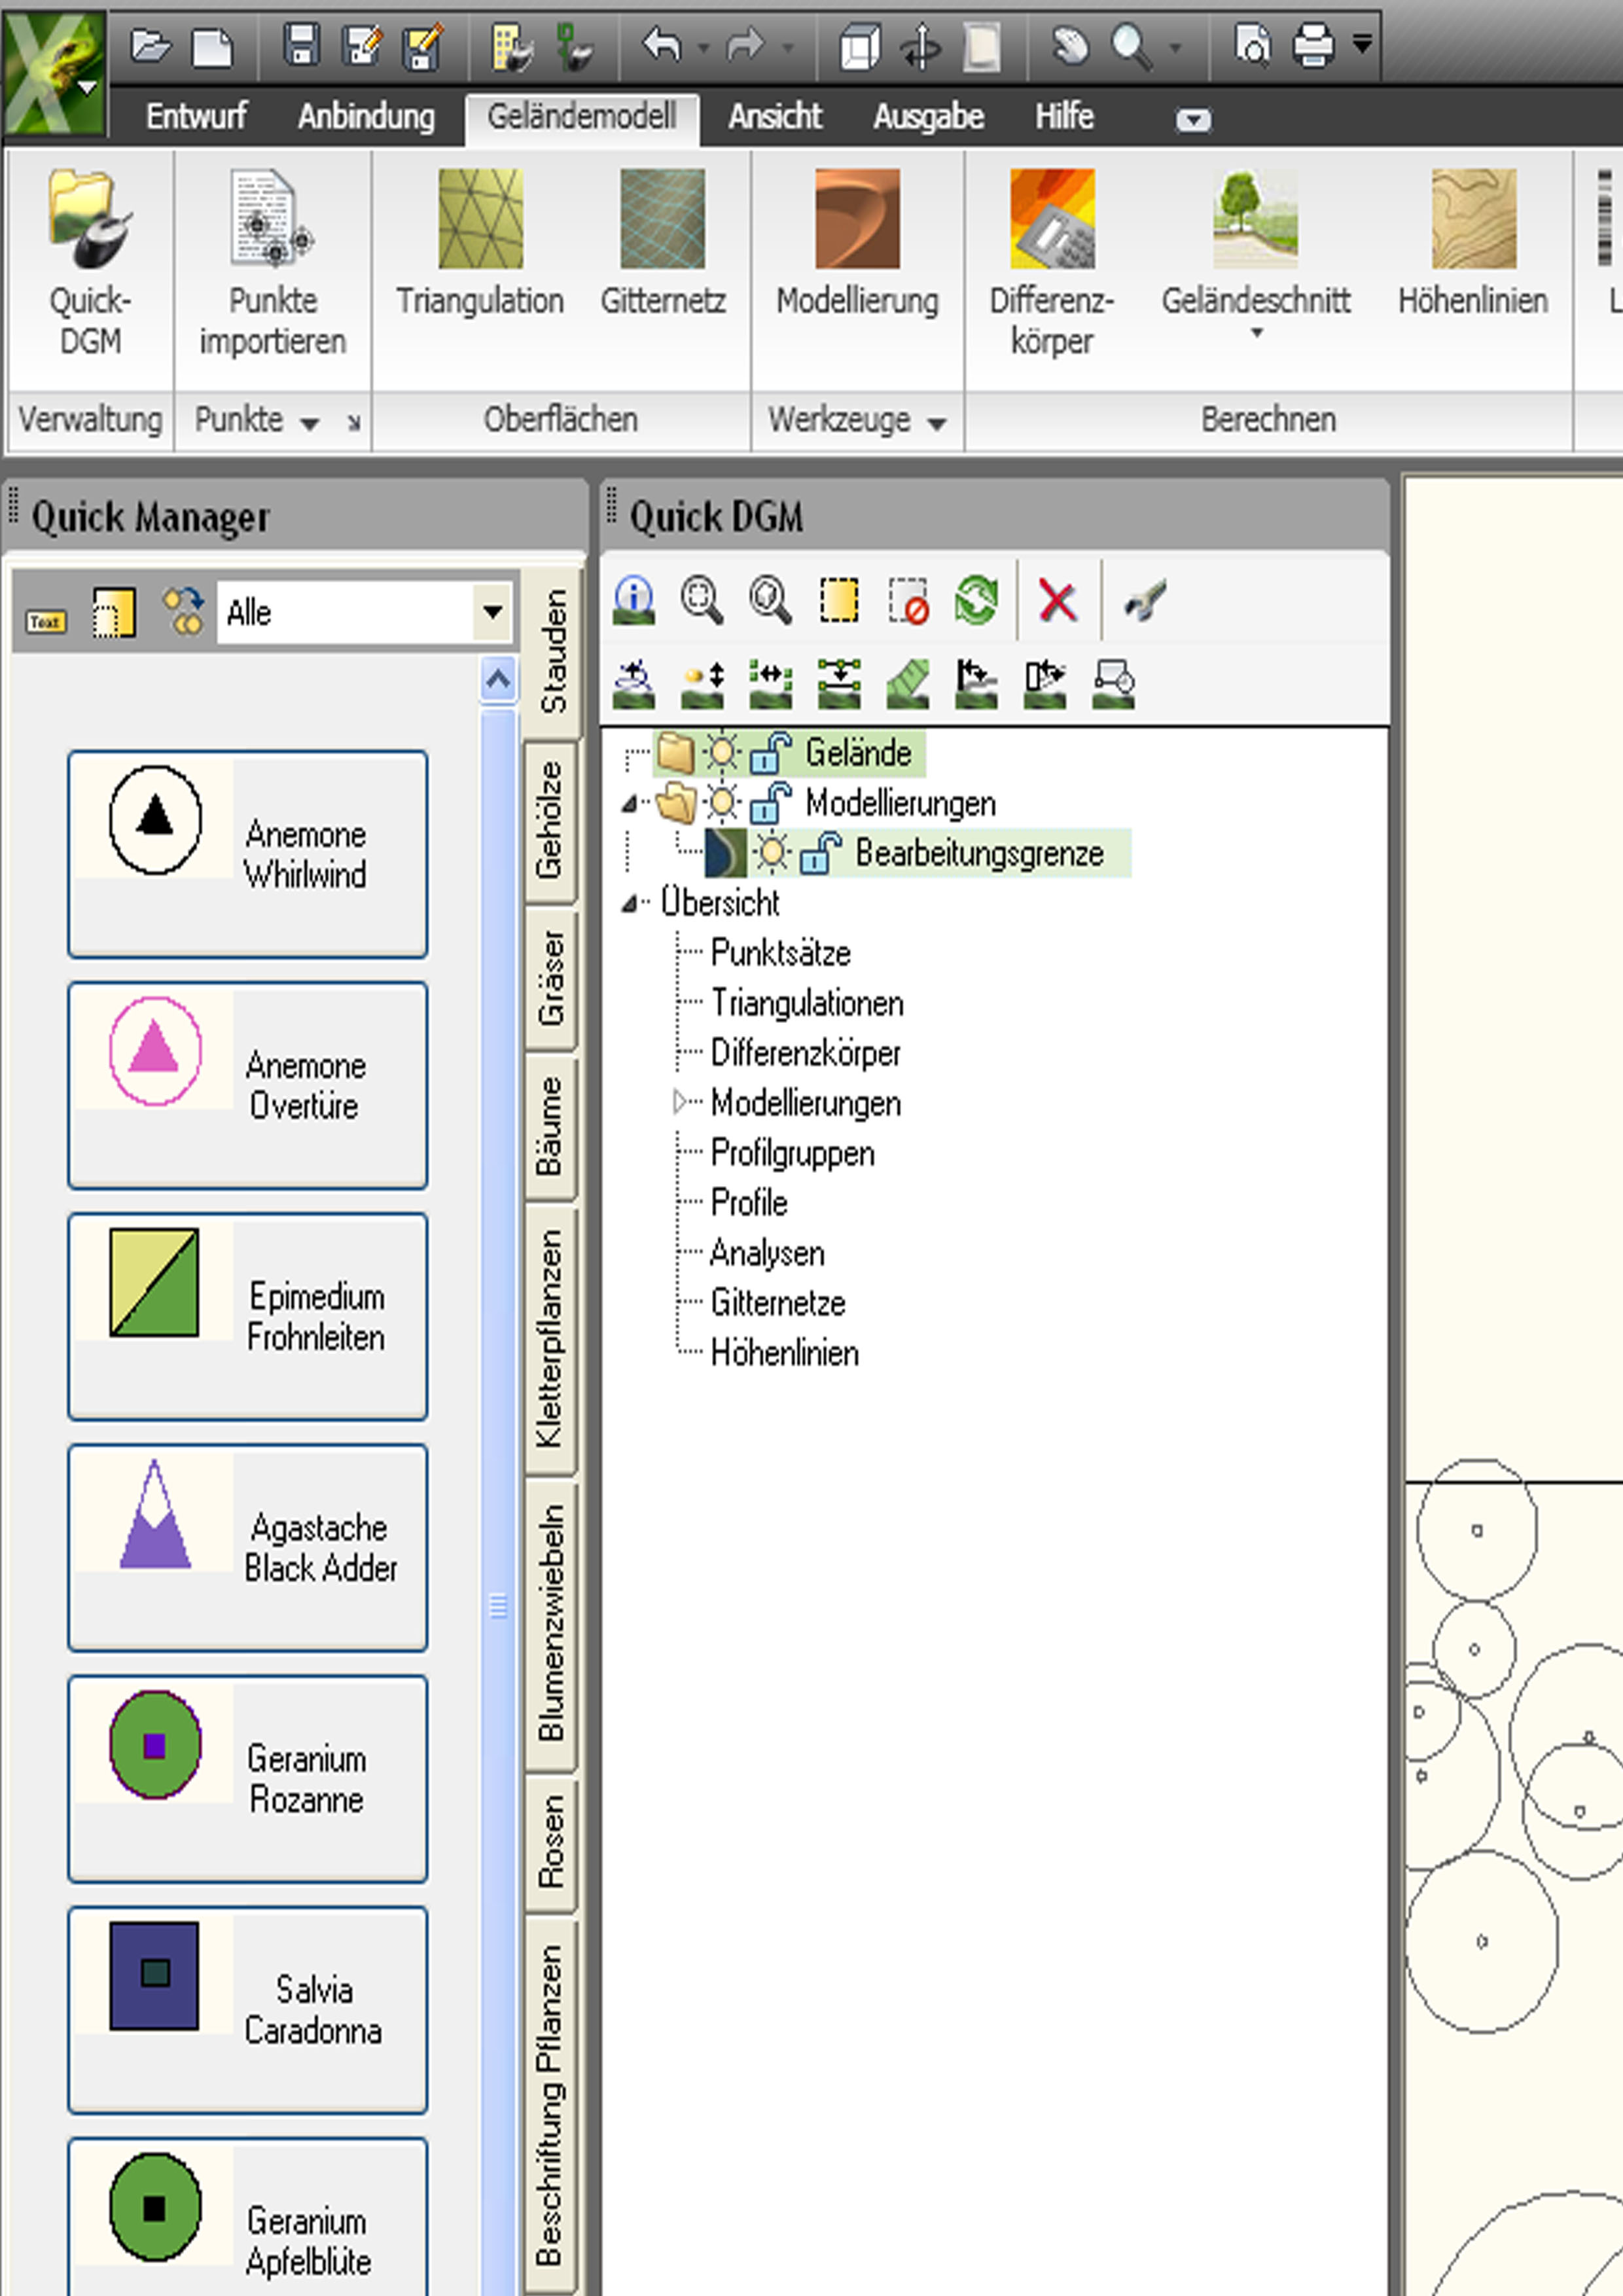Toggle lock for Bearbeitungsgrenze

click(820, 853)
